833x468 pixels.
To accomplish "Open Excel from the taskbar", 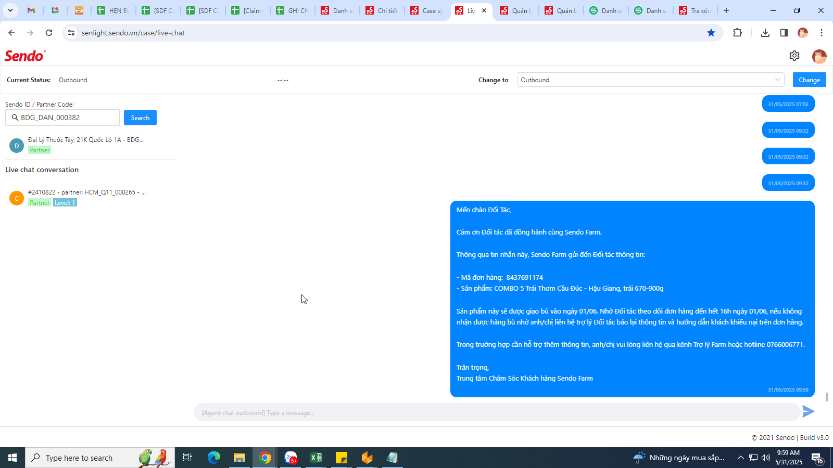I will [x=316, y=458].
